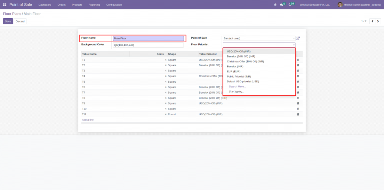This screenshot has height=190, width=384.
Task: Save the Main Floor changes
Action: click(x=8, y=21)
